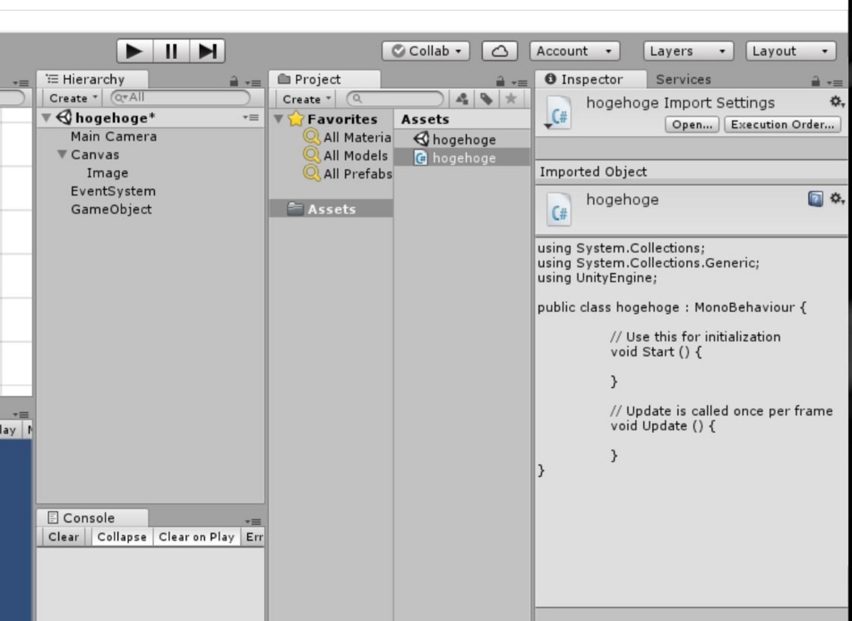The image size is (852, 621).
Task: Collapse the Favorites group in Project
Action: [279, 118]
